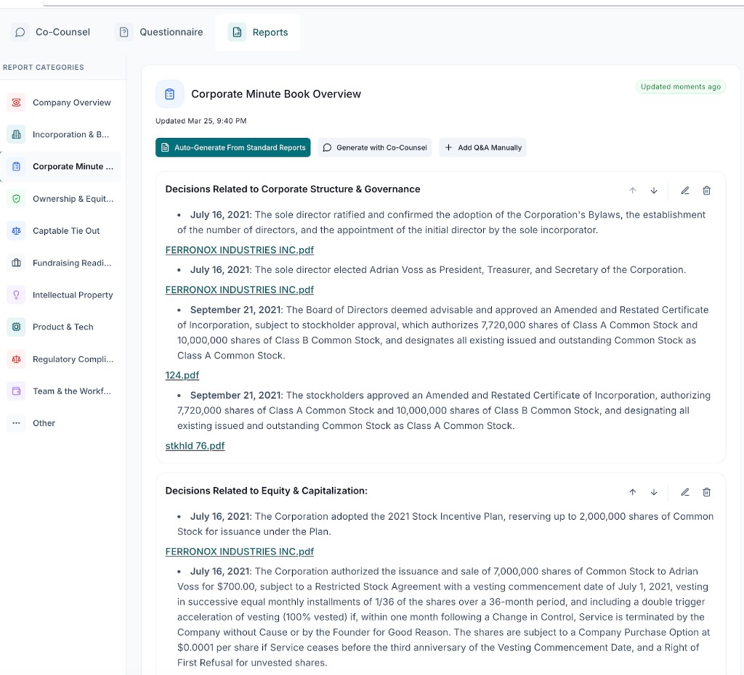Click the Incorporation & B... bank icon
The height and width of the screenshot is (675, 744).
(x=16, y=134)
